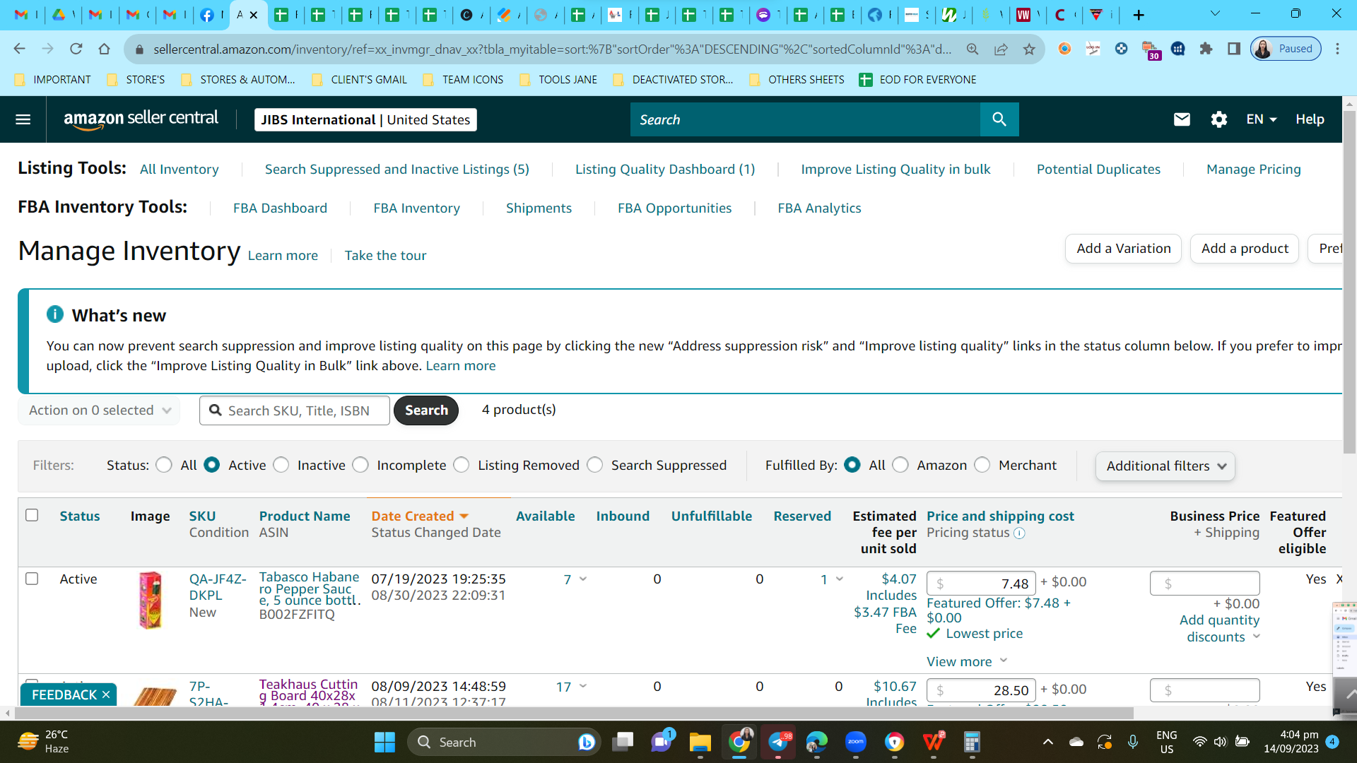Expand Add quantity discounts chevron
Image resolution: width=1357 pixels, height=763 pixels.
(x=1257, y=637)
